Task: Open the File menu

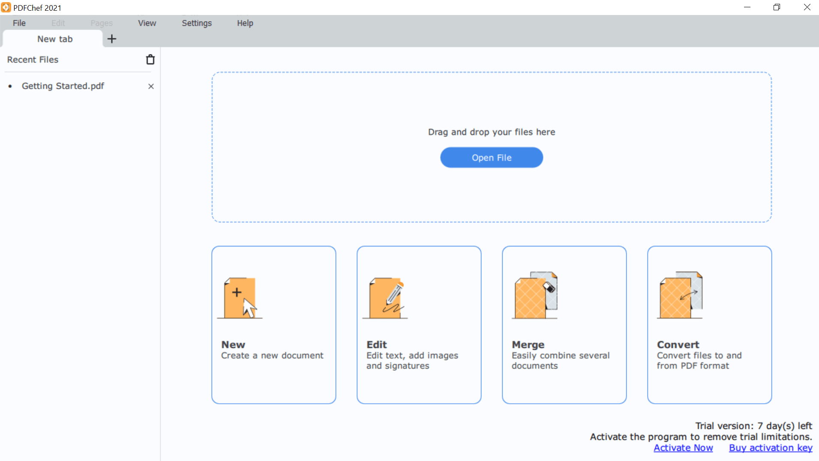Action: (x=19, y=23)
